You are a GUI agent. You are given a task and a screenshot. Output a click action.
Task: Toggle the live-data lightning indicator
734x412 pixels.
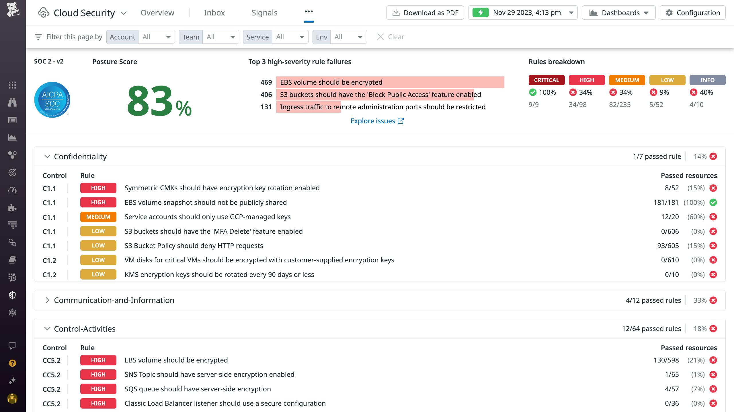click(481, 12)
